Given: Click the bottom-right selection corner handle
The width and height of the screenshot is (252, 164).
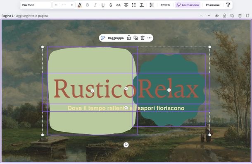Looking at the screenshot, I should [209, 135].
